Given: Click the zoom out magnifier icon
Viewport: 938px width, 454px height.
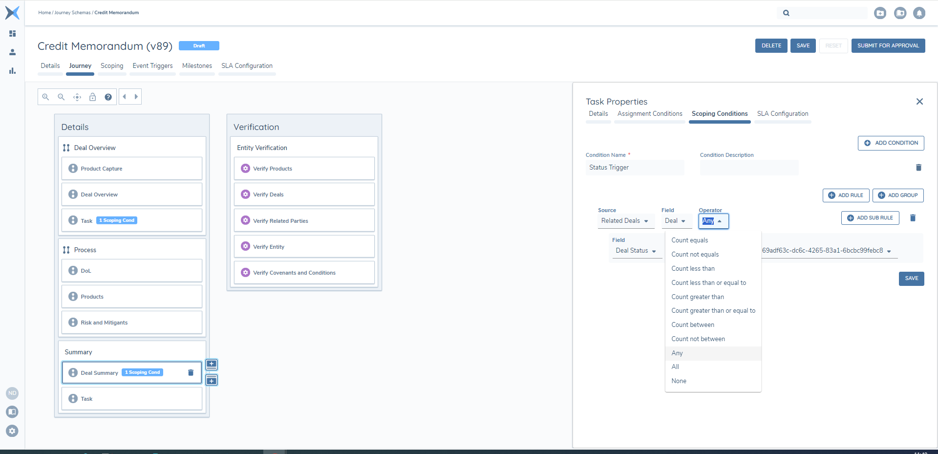Looking at the screenshot, I should (x=61, y=97).
